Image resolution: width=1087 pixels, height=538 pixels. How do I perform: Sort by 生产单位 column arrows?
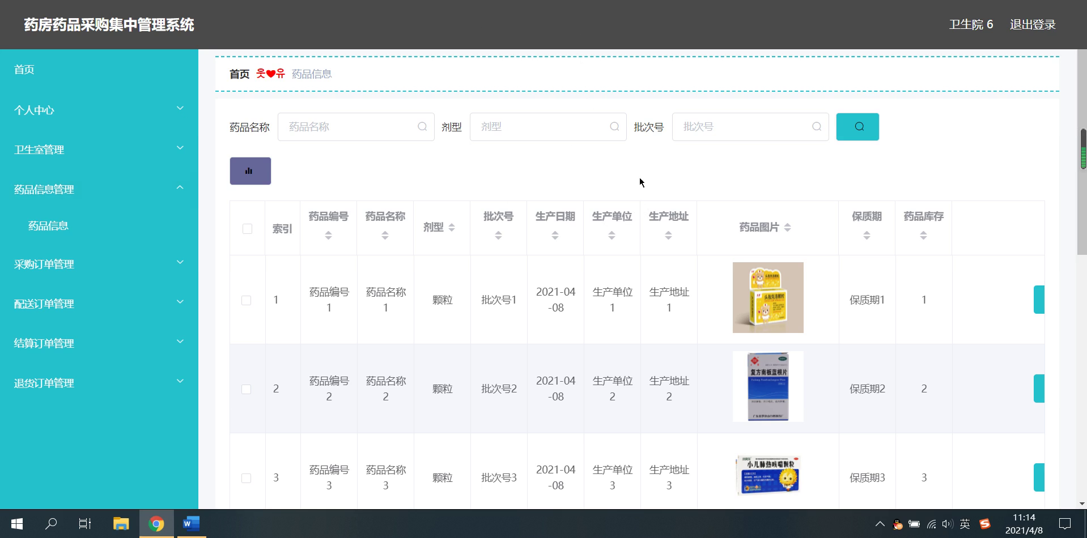tap(612, 236)
